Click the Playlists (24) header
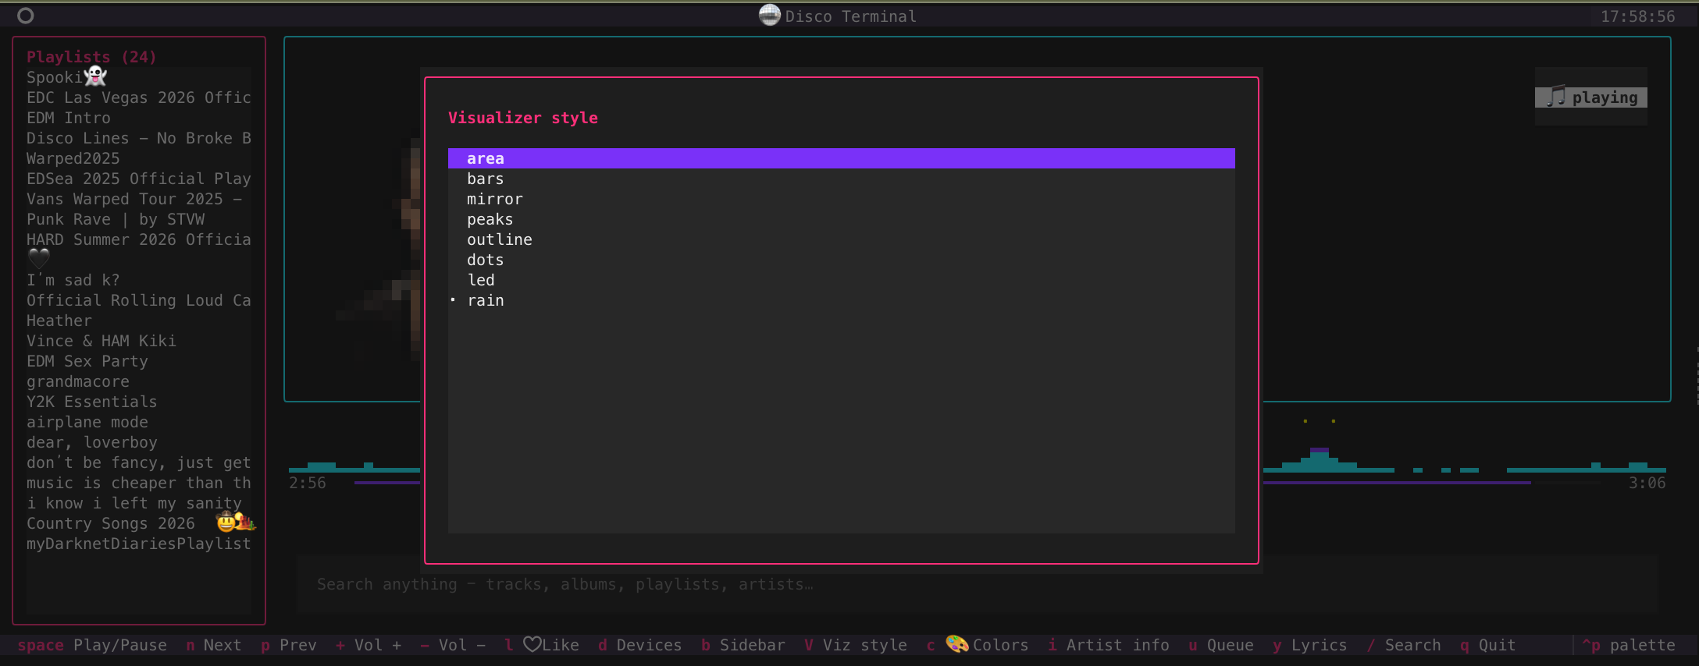This screenshot has height=666, width=1699. click(x=91, y=57)
